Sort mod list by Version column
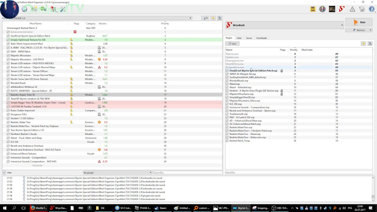The width and height of the screenshot is (377, 212). pos(102,24)
